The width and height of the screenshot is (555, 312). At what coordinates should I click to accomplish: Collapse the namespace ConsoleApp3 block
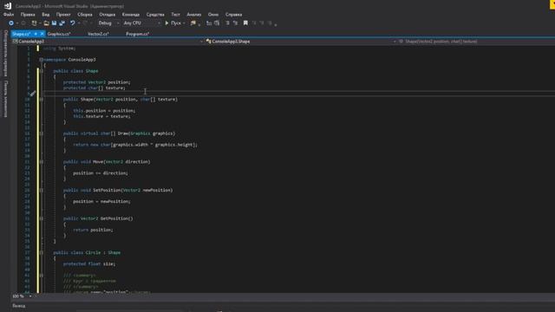point(42,60)
